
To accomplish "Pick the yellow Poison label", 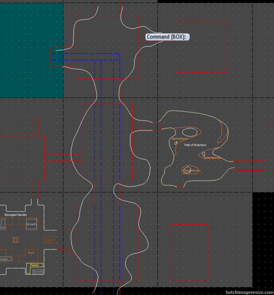I will 34,265.
